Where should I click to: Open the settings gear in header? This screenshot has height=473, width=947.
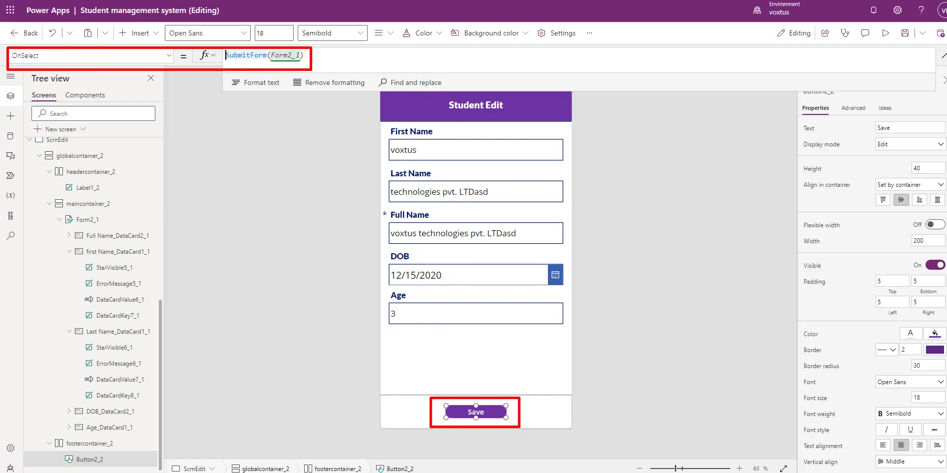[x=898, y=10]
